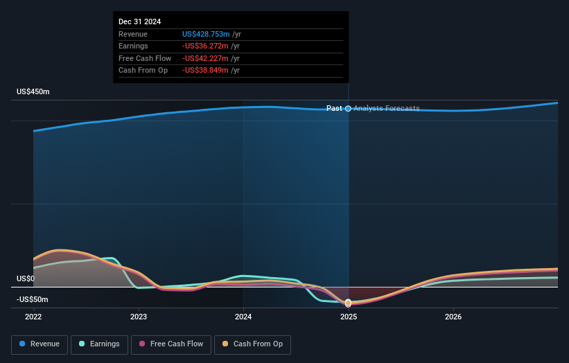Toggle the Cash From Op legend button
The width and height of the screenshot is (569, 363).
(252, 344)
